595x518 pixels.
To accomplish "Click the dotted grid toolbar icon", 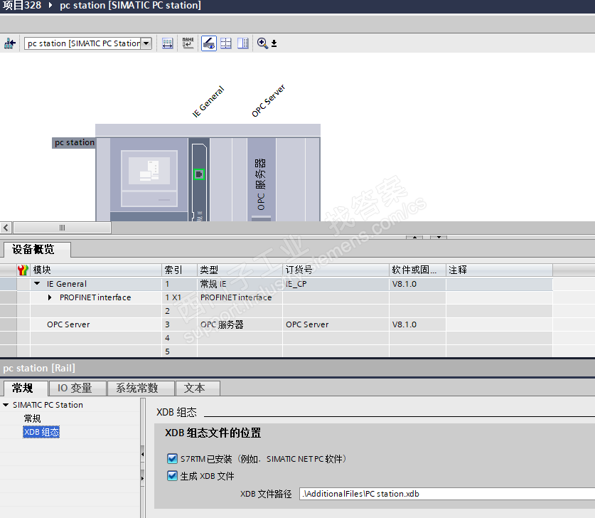I will pyautogui.click(x=226, y=43).
